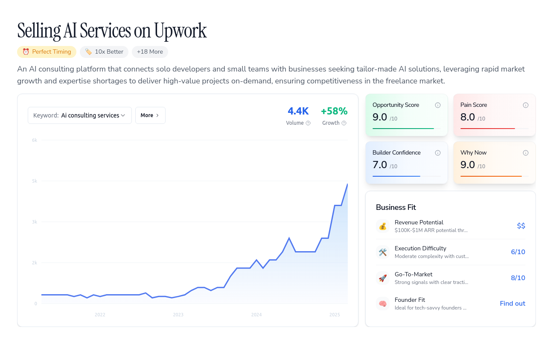The width and height of the screenshot is (553, 344).
Task: Click the Go-To-Market row title
Action: click(x=413, y=274)
